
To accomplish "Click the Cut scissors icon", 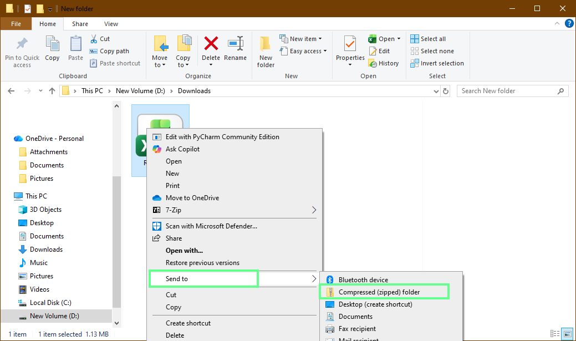I will tap(94, 38).
